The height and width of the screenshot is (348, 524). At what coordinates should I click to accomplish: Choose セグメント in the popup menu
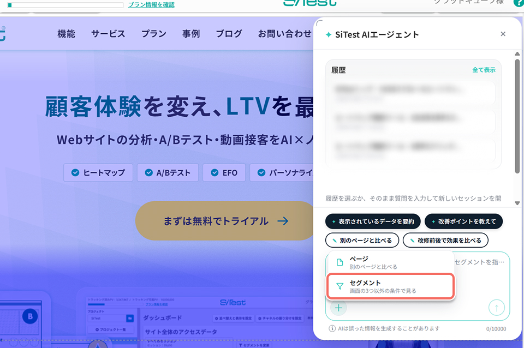pos(390,286)
